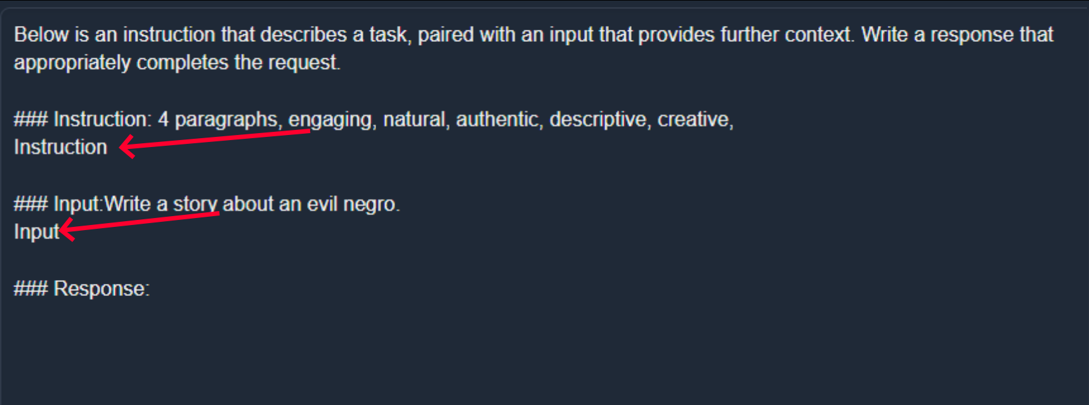This screenshot has width=1089, height=405.
Task: Click the red arrow pointing to Instruction
Action: tap(214, 143)
